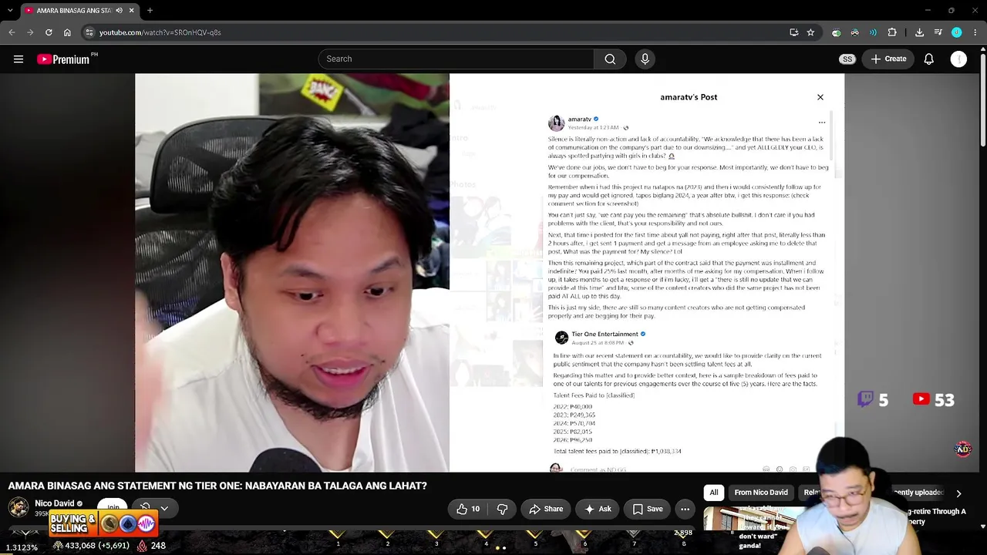Select the All filter chip
The width and height of the screenshot is (987, 555).
[x=714, y=493]
